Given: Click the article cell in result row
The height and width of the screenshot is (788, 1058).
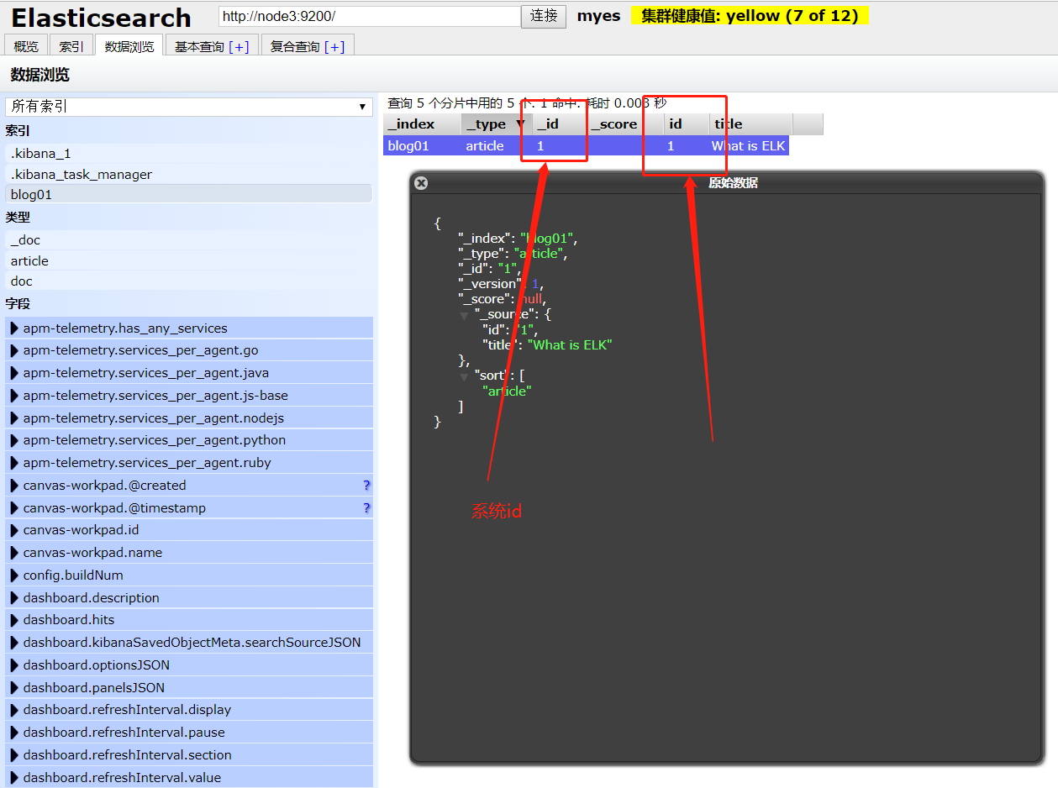Looking at the screenshot, I should [x=497, y=146].
